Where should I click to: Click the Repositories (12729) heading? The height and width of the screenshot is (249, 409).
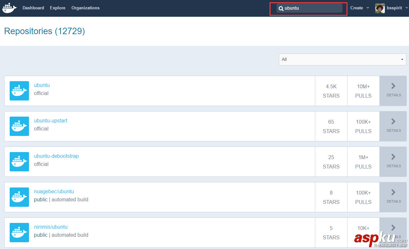click(x=44, y=31)
